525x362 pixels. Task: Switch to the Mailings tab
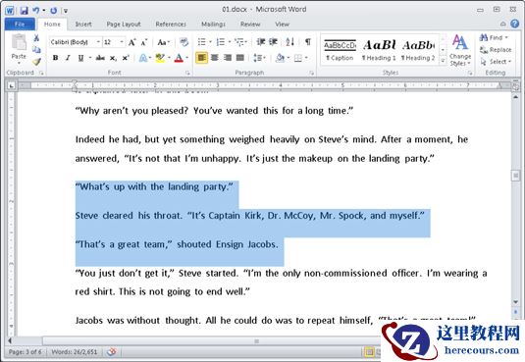(x=213, y=25)
